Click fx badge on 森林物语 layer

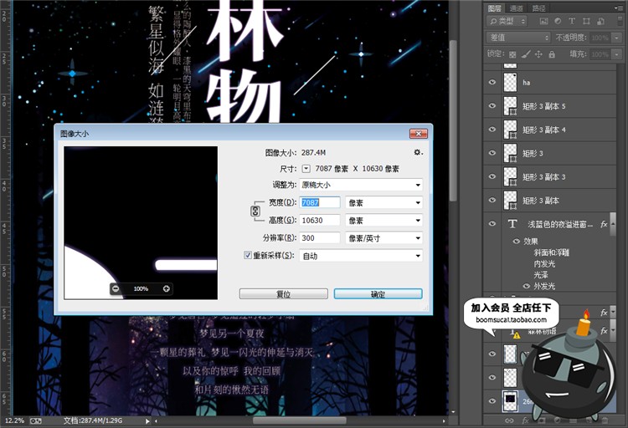click(x=604, y=331)
